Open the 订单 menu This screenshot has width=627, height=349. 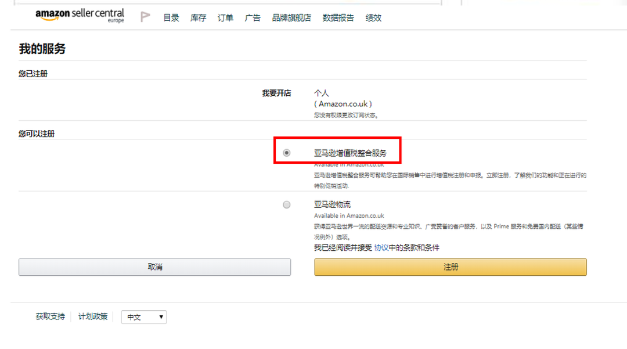point(225,18)
